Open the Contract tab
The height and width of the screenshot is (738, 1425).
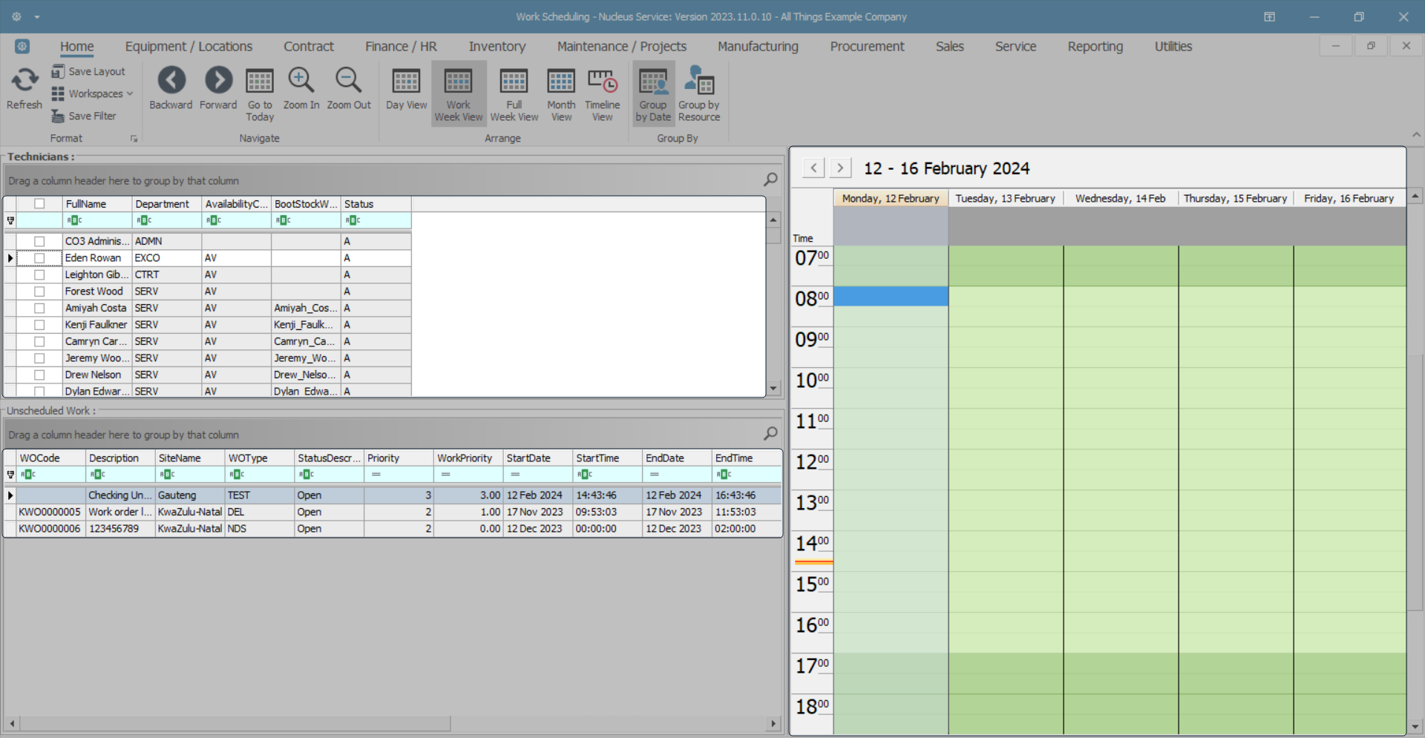(x=309, y=46)
